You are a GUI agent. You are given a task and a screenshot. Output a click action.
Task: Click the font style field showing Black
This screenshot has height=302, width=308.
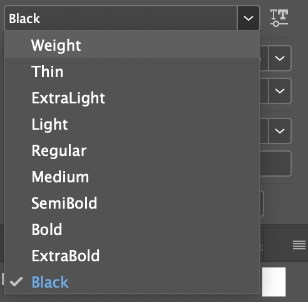click(121, 18)
